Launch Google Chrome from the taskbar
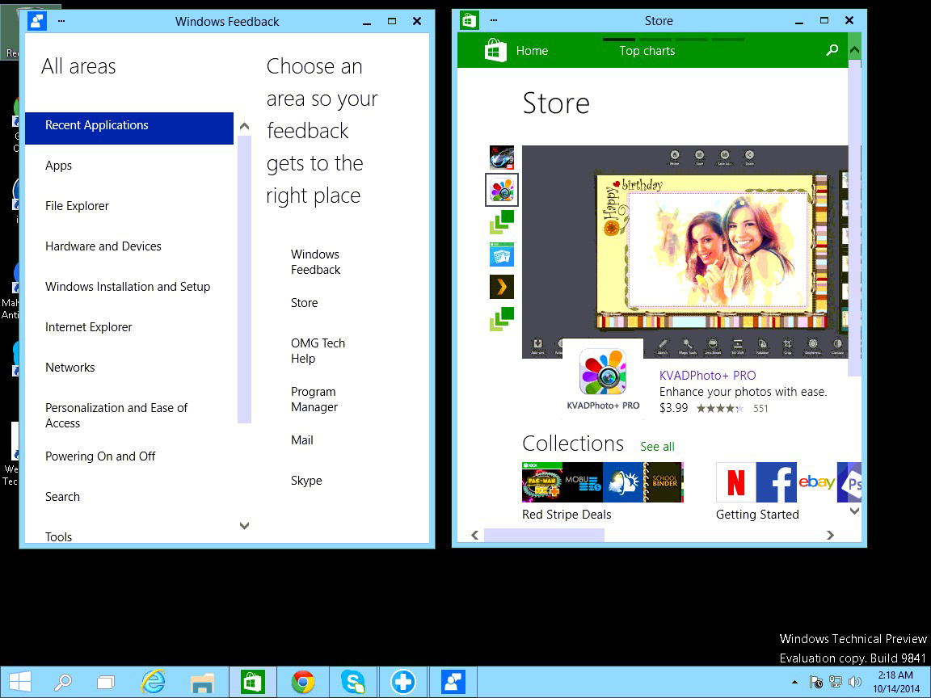 pyautogui.click(x=303, y=683)
